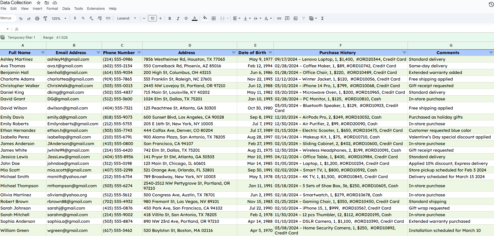This screenshot has width=494, height=236.
Task: Insert a link
Action: tap(279, 18)
